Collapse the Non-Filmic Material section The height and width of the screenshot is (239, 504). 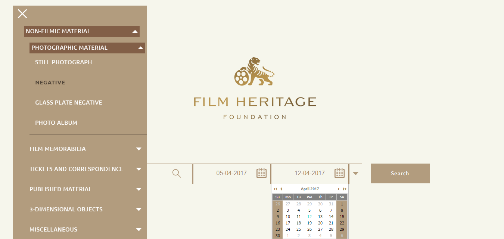pyautogui.click(x=135, y=32)
